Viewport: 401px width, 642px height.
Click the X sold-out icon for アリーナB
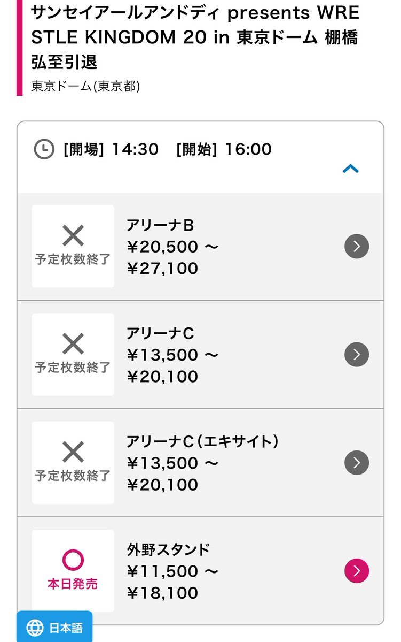[73, 235]
